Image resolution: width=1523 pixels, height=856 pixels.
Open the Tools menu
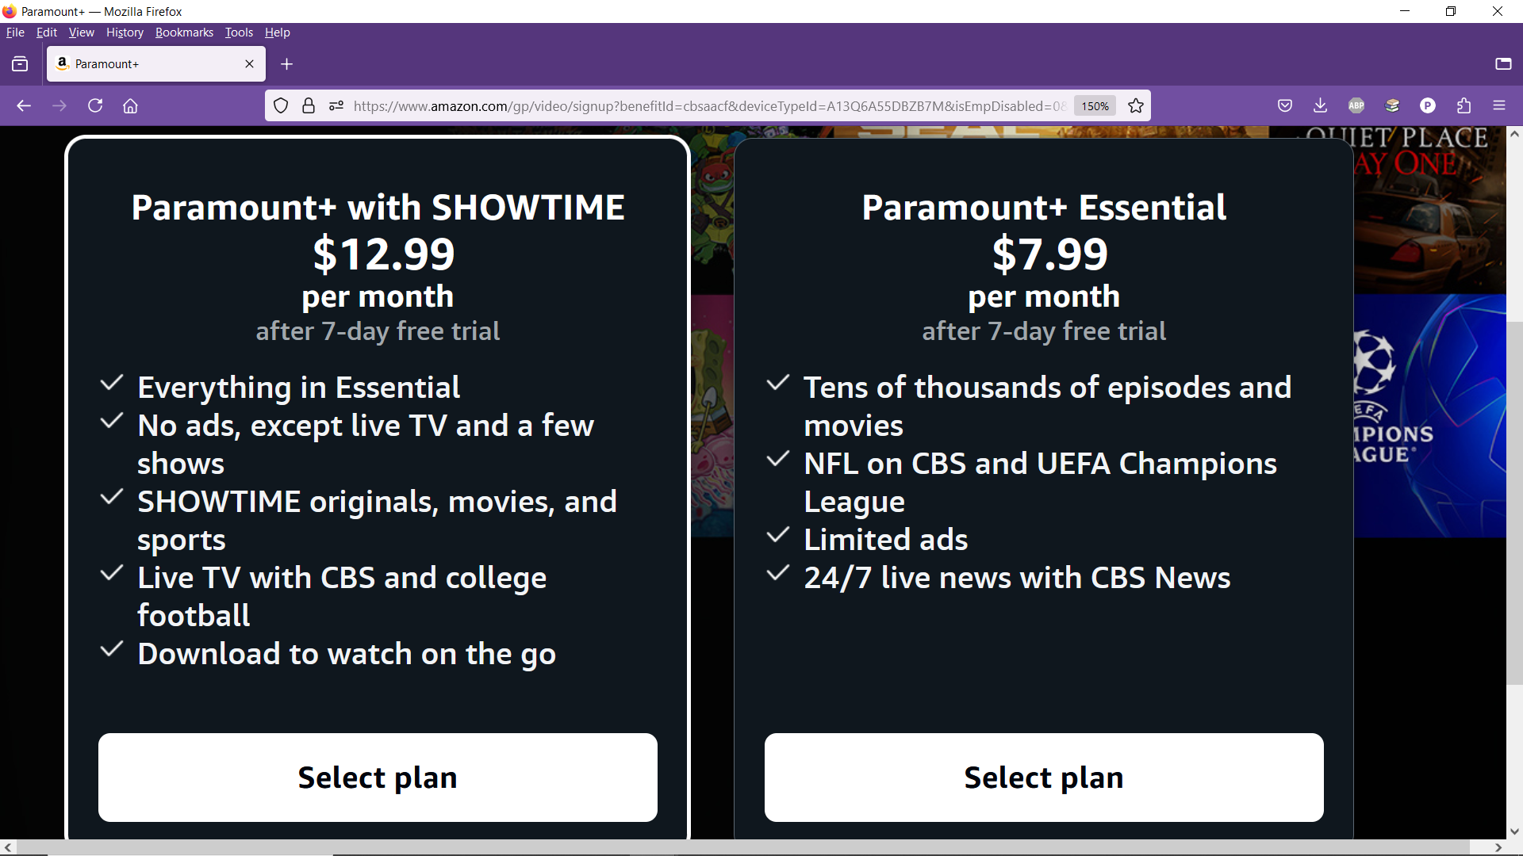[238, 32]
